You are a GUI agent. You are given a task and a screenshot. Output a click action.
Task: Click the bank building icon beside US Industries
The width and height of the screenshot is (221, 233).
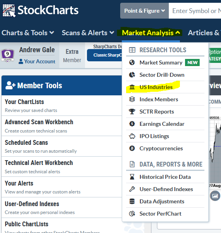[x=132, y=87]
